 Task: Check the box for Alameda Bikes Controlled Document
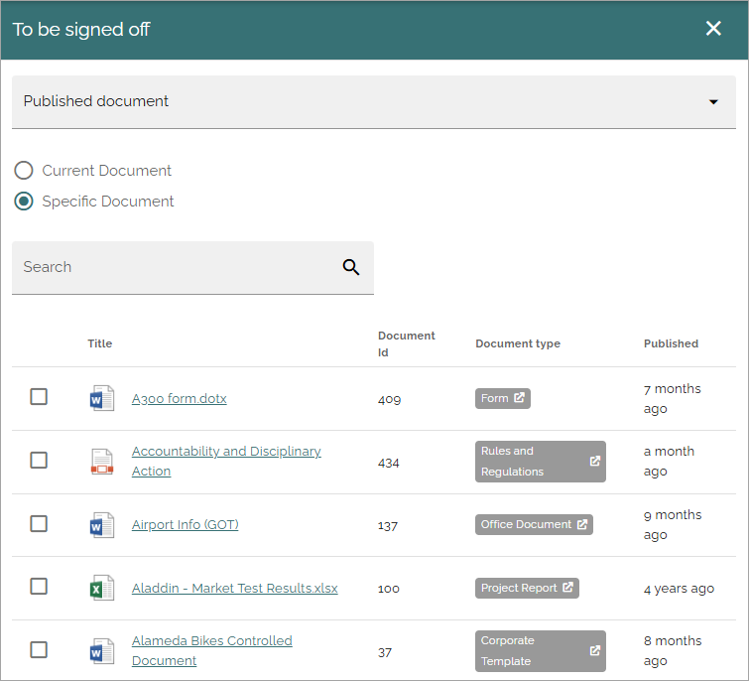pyautogui.click(x=39, y=650)
